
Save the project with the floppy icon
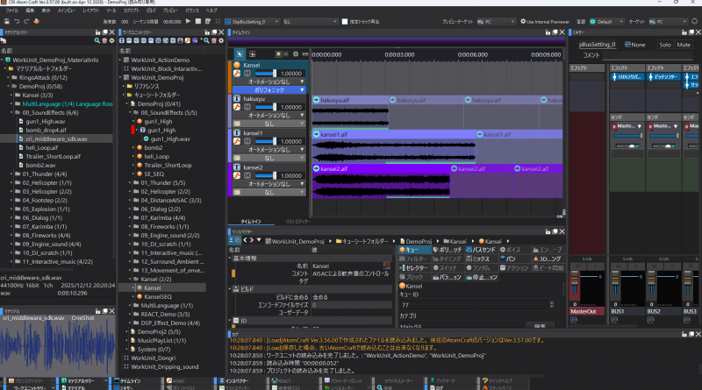[7, 21]
